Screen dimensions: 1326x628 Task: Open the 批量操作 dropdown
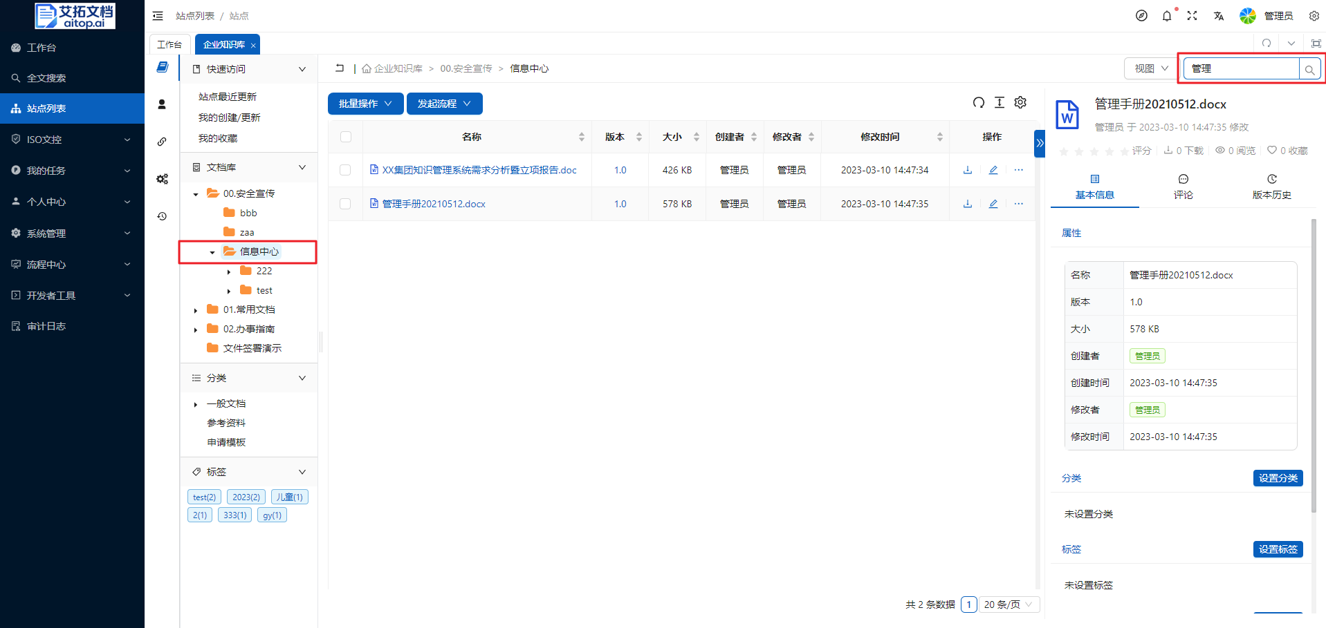pos(365,104)
